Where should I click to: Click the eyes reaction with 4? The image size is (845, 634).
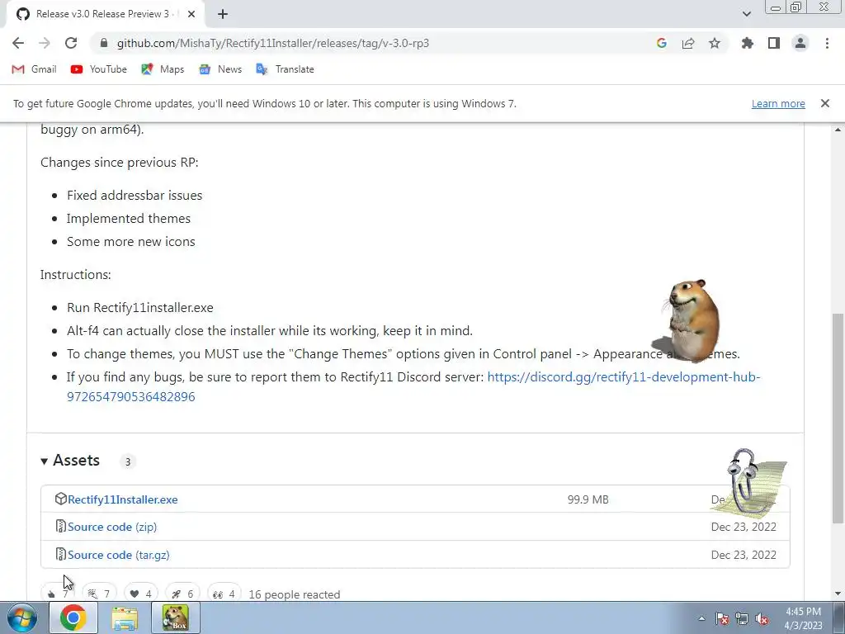[x=224, y=594]
